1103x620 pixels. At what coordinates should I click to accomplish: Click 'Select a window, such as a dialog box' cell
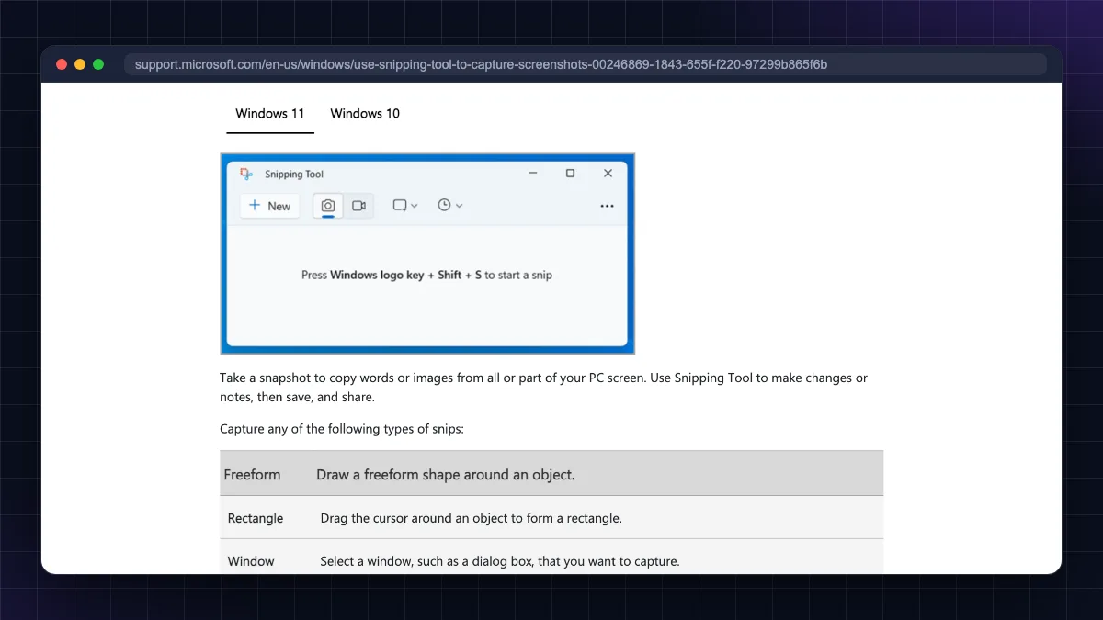click(500, 560)
